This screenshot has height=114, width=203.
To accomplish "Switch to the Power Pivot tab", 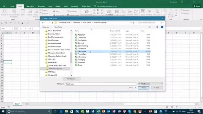I will [x=86, y=6].
